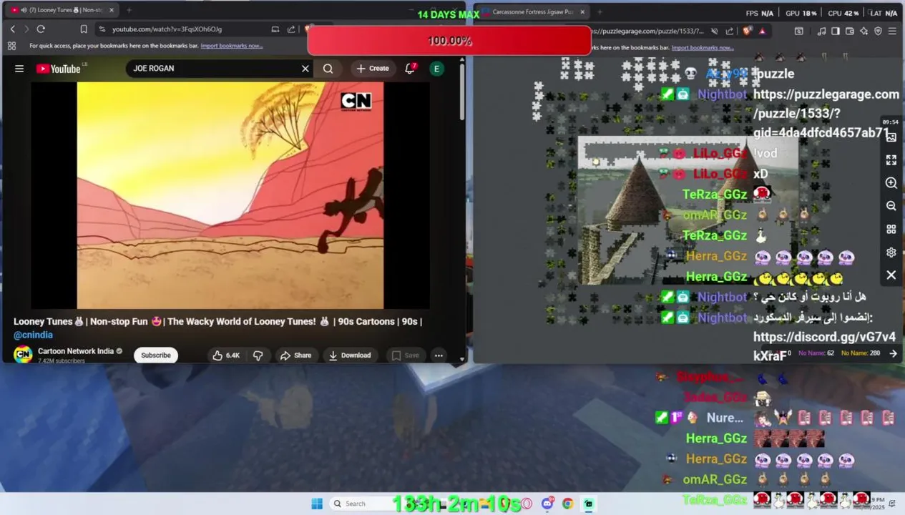
Task: Open a new tab in YouTube window
Action: tap(129, 10)
